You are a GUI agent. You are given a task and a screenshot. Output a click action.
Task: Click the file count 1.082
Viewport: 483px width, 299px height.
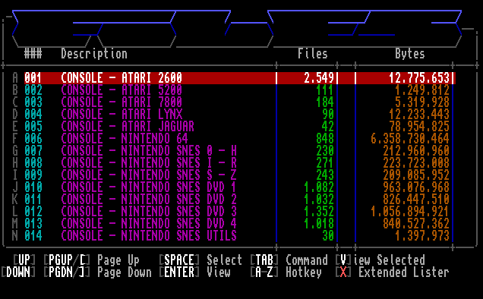click(319, 187)
